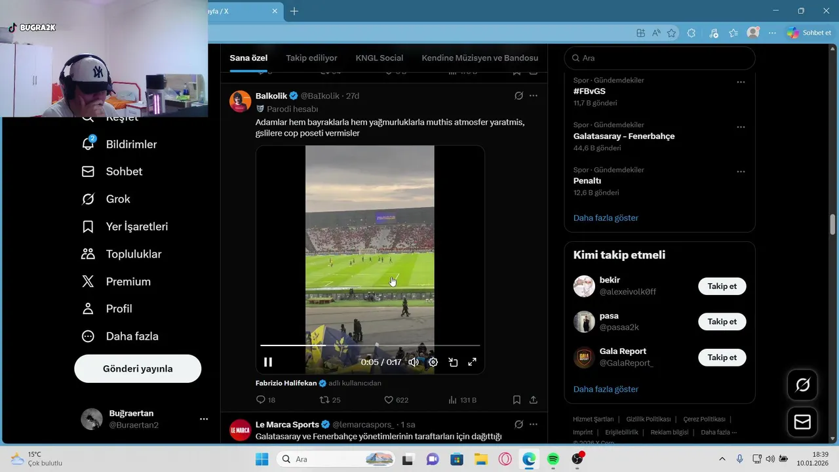View Balkolik post analytics 131 B

pos(462,400)
